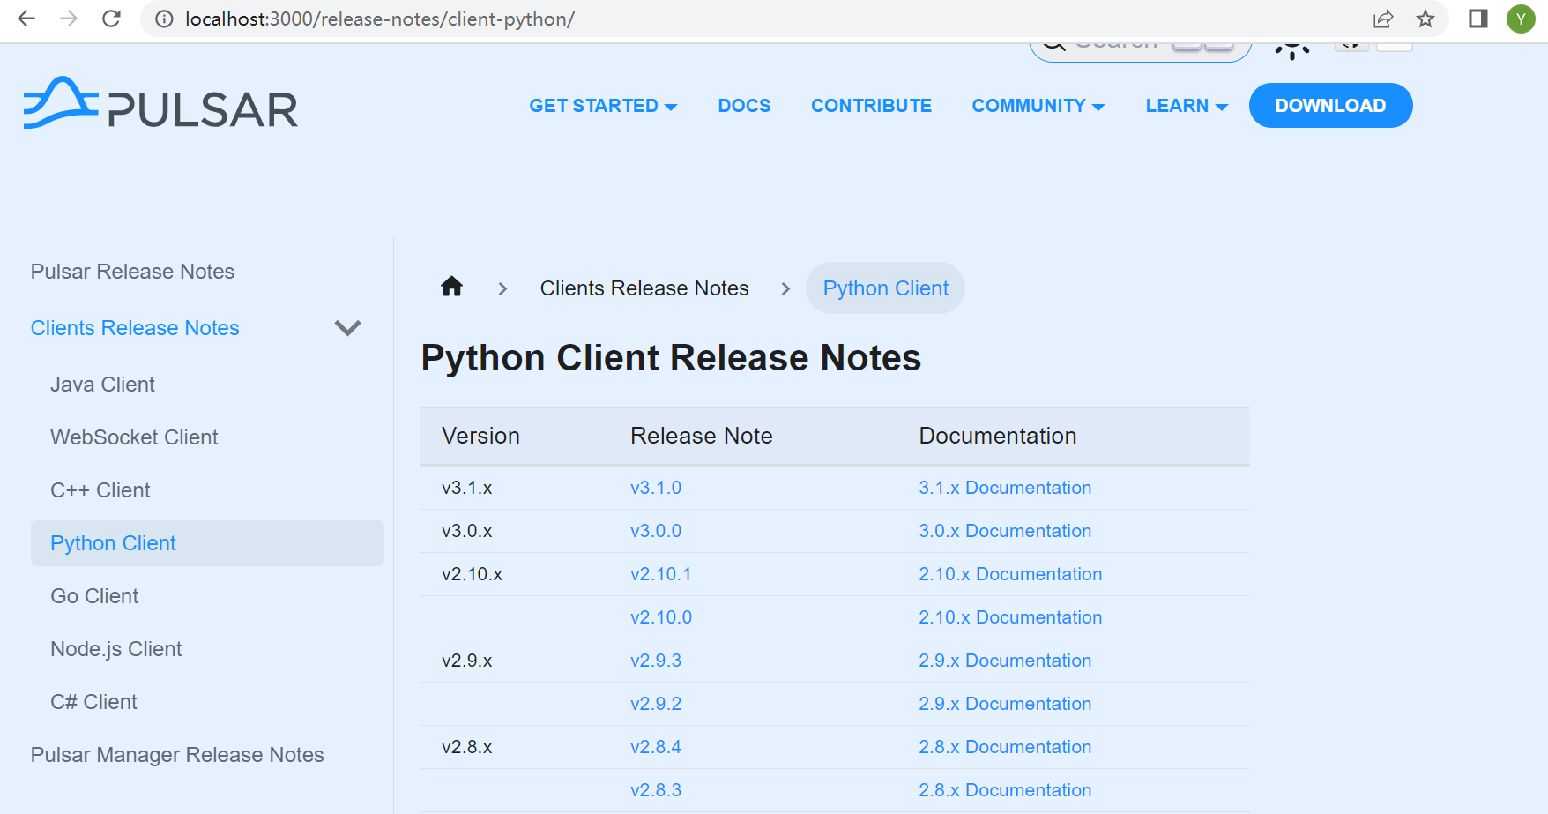Share this page using the share icon
Screen dimensions: 1548x814
[x=1383, y=19]
